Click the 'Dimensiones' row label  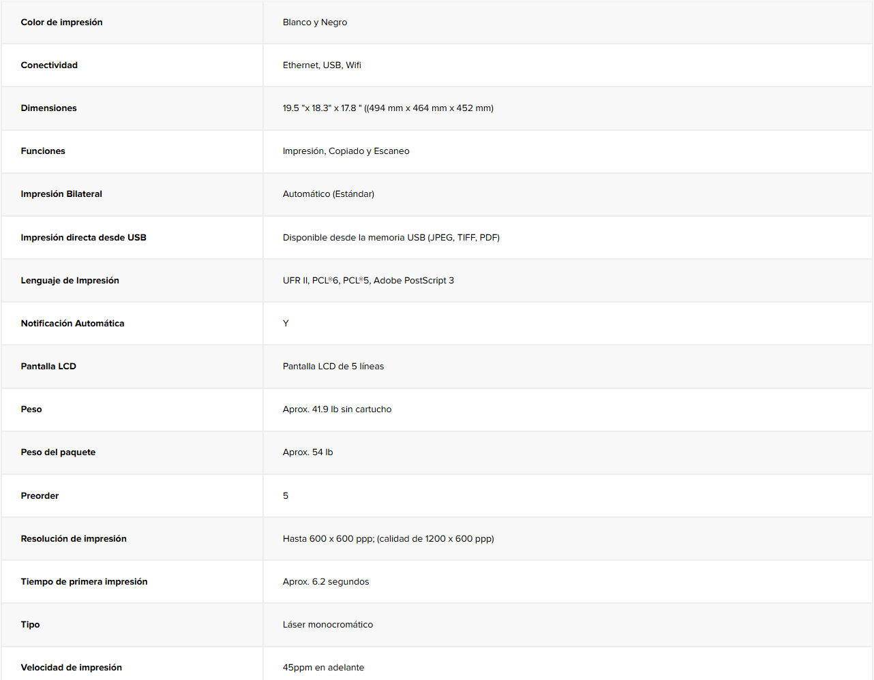pos(48,108)
